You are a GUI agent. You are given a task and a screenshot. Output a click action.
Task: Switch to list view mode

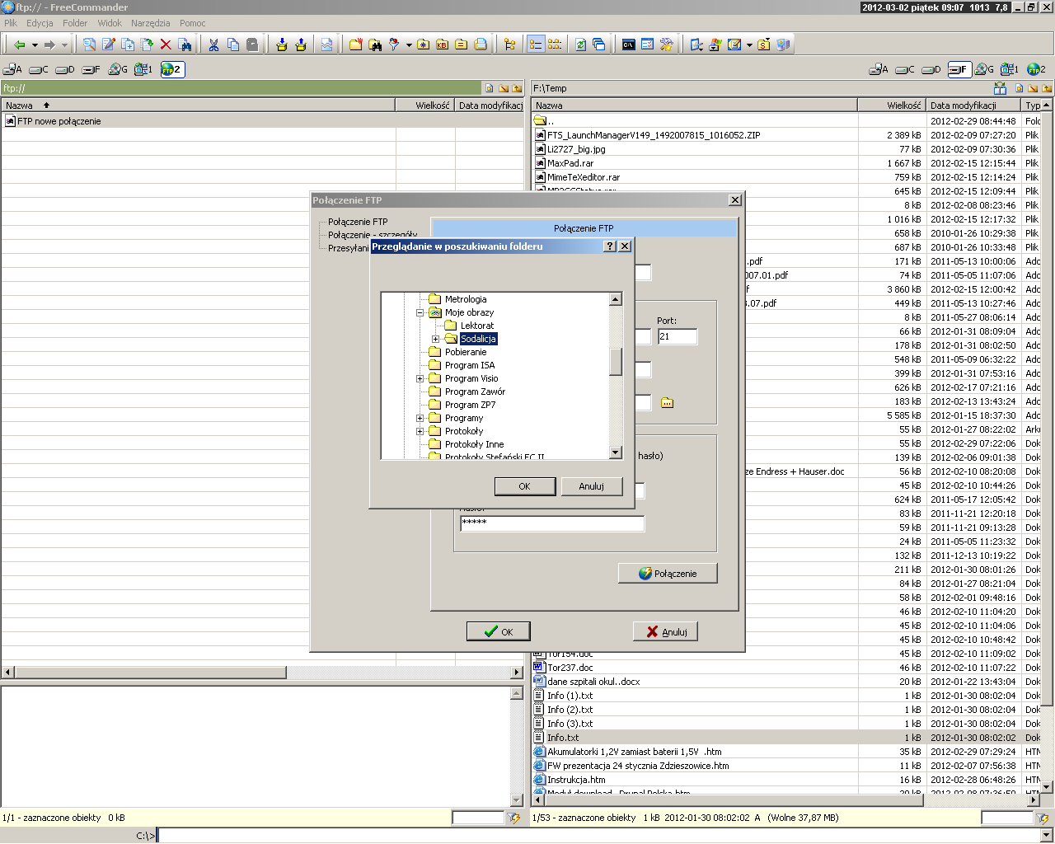[555, 45]
